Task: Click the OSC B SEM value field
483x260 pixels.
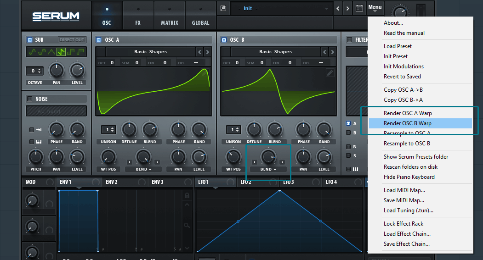Action: (x=262, y=63)
